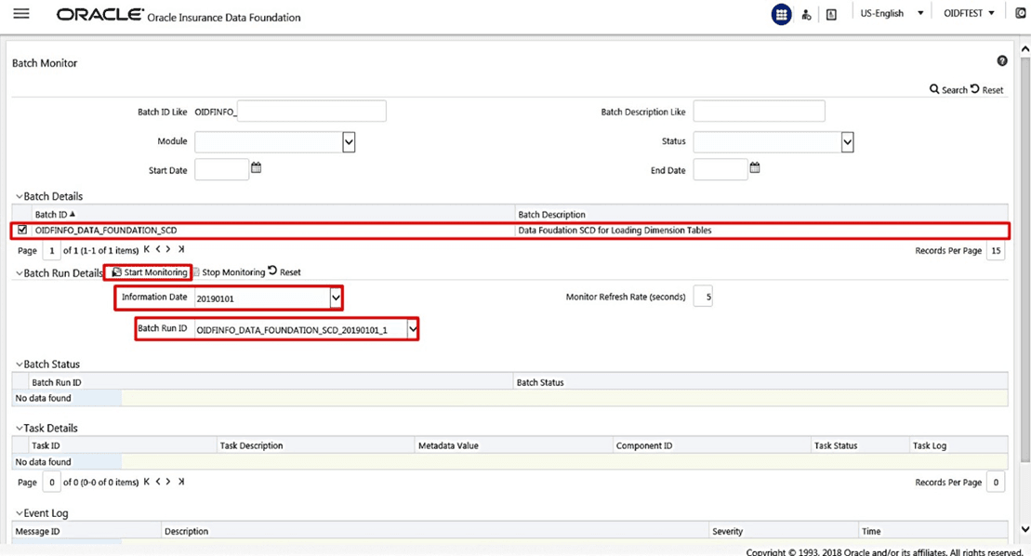Viewport: 1031px width, 556px height.
Task: Click the Event Log Description column header
Action: tap(186, 531)
